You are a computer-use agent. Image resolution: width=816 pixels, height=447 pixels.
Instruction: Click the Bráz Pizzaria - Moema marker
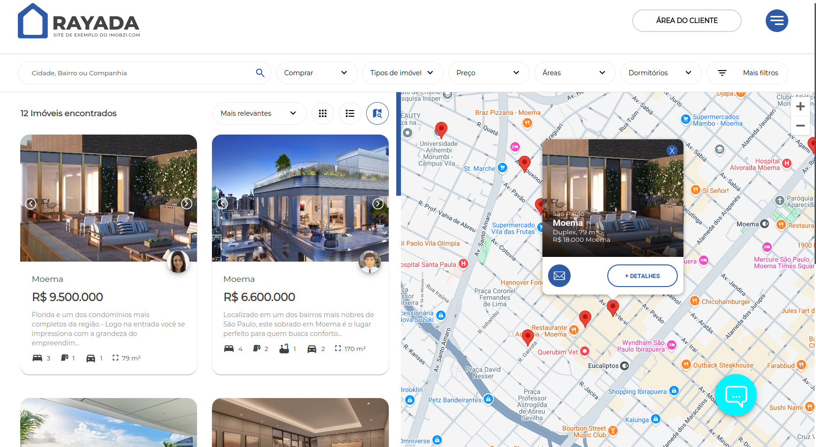pyautogui.click(x=527, y=123)
